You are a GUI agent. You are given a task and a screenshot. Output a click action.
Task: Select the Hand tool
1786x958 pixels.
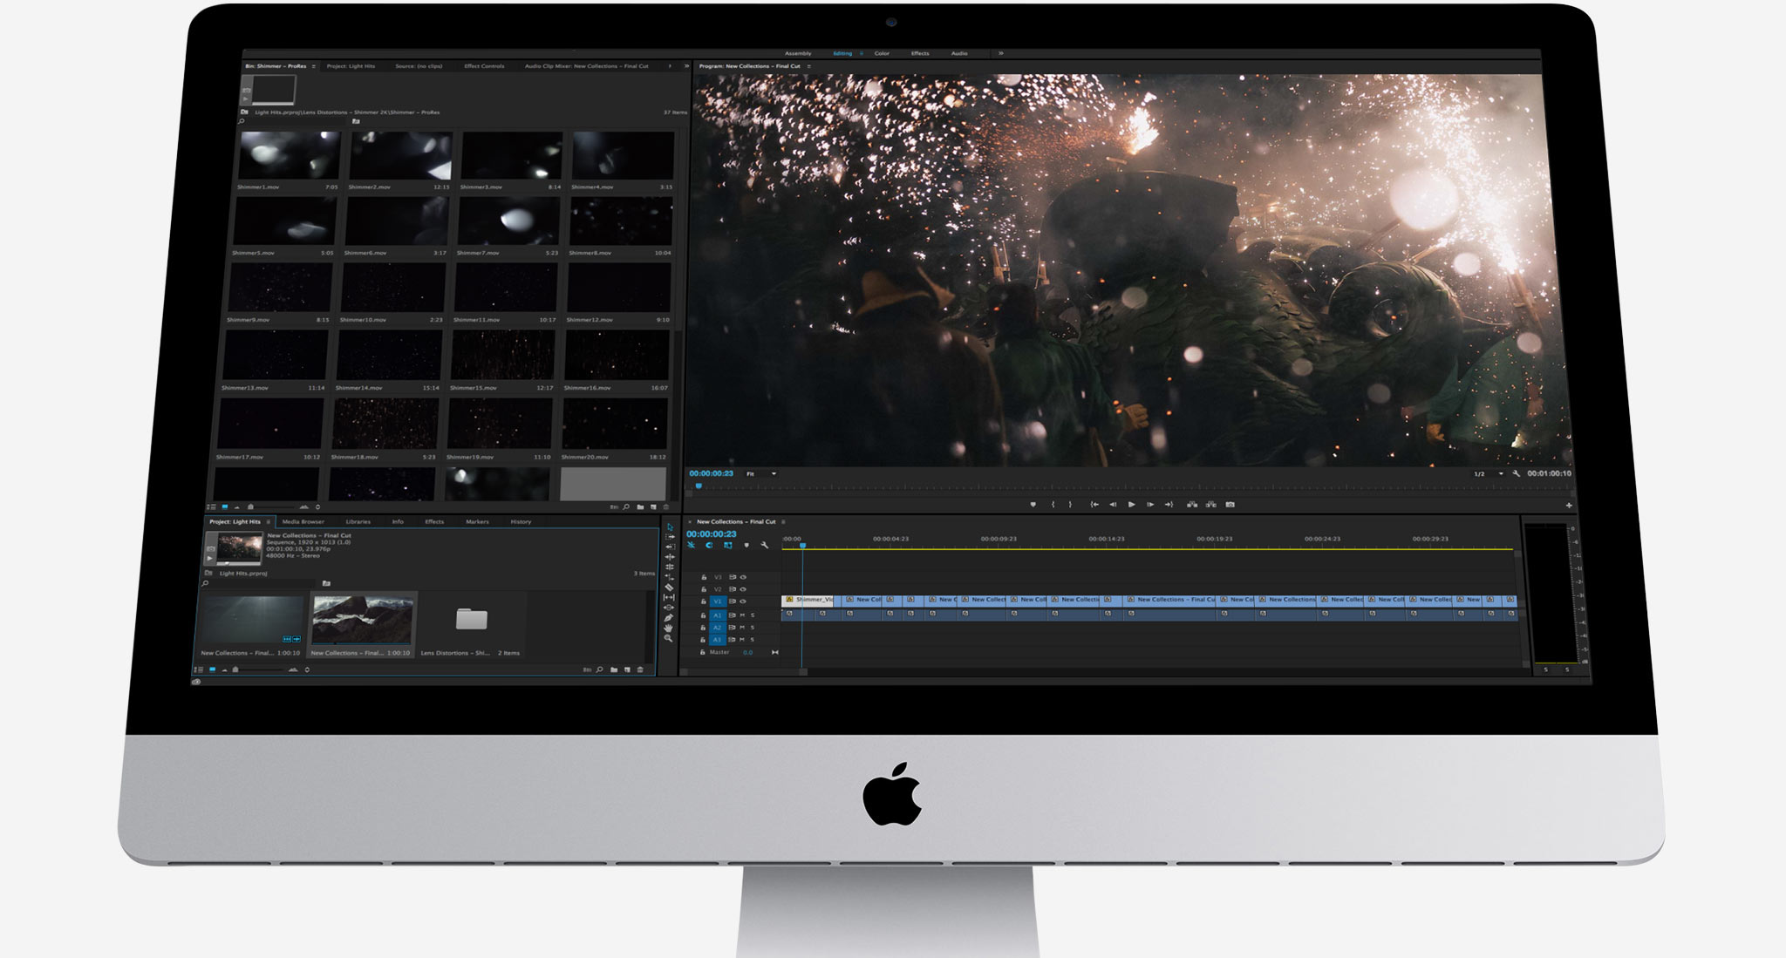(x=669, y=628)
